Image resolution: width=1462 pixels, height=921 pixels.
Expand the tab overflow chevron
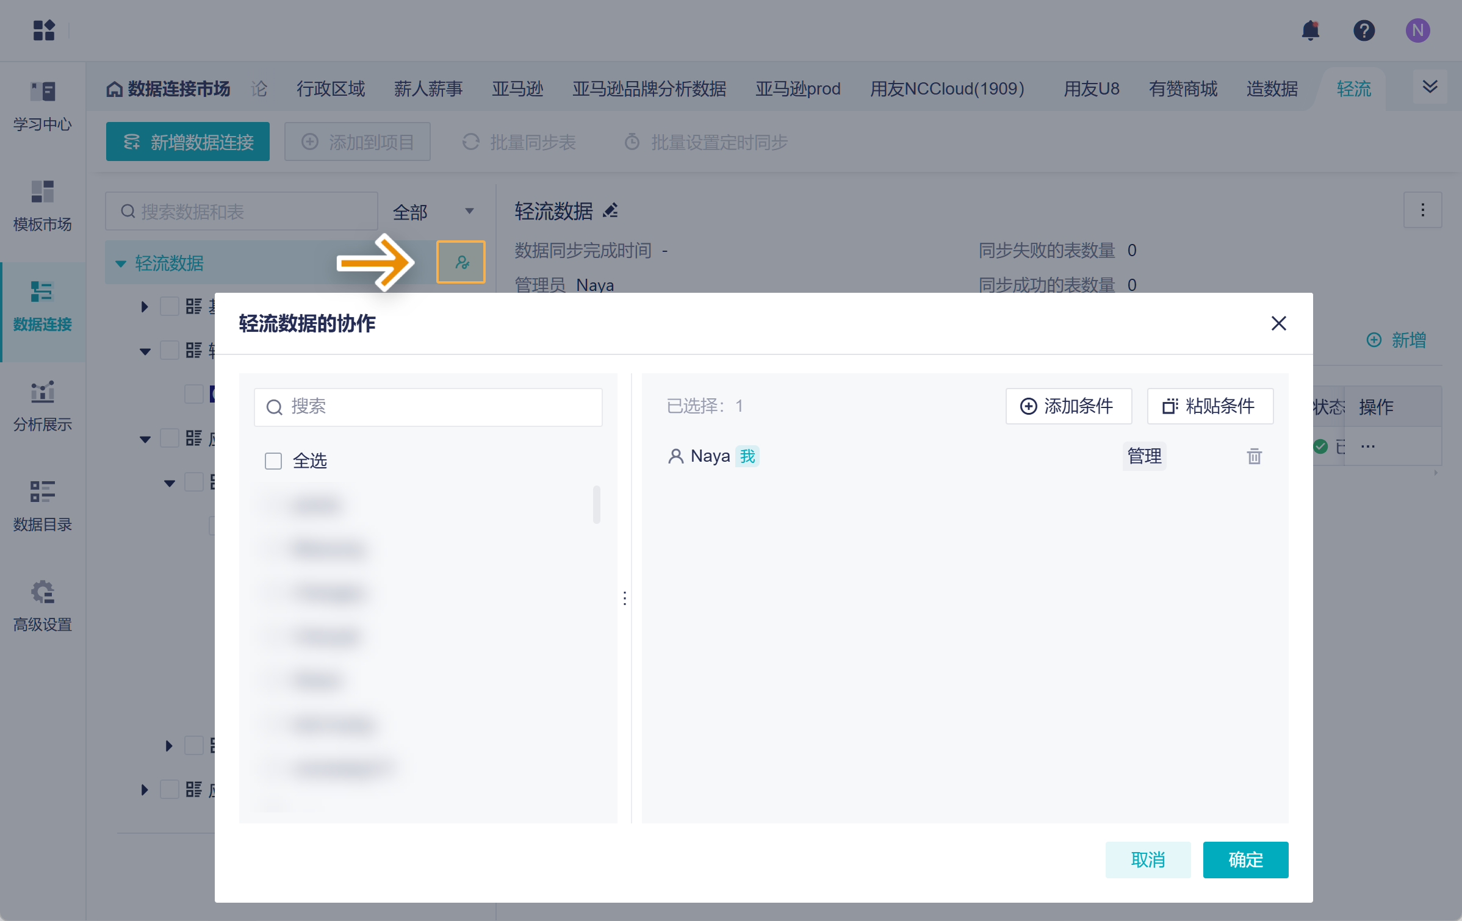[1430, 87]
